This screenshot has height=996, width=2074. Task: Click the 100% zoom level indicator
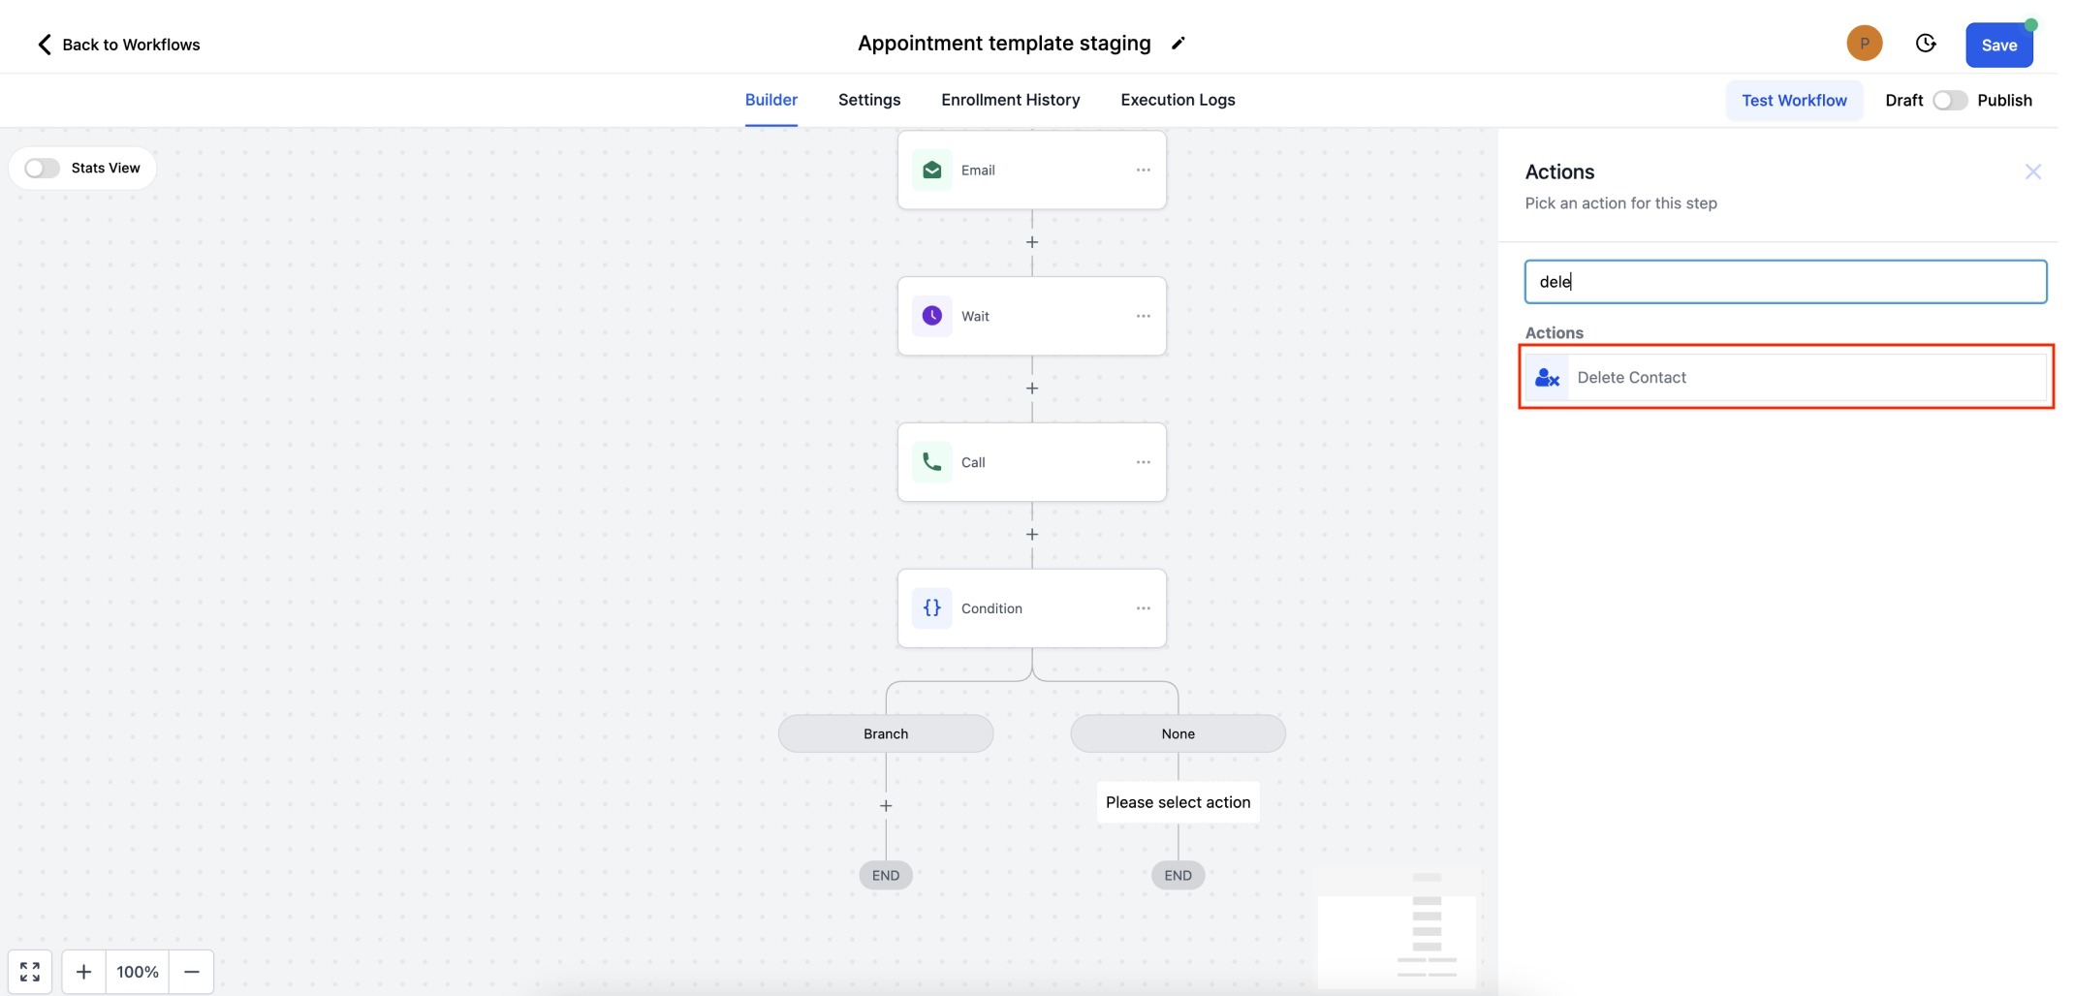point(138,972)
